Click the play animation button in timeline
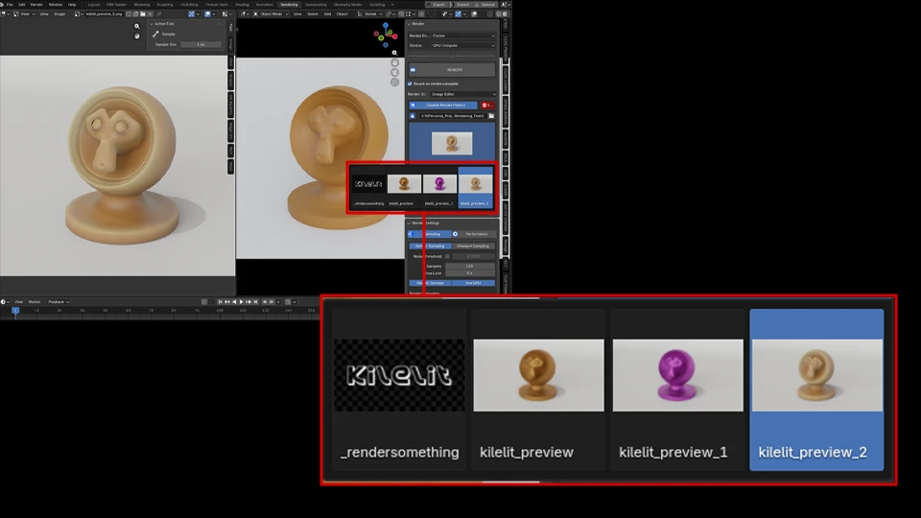The height and width of the screenshot is (518, 921). [241, 302]
